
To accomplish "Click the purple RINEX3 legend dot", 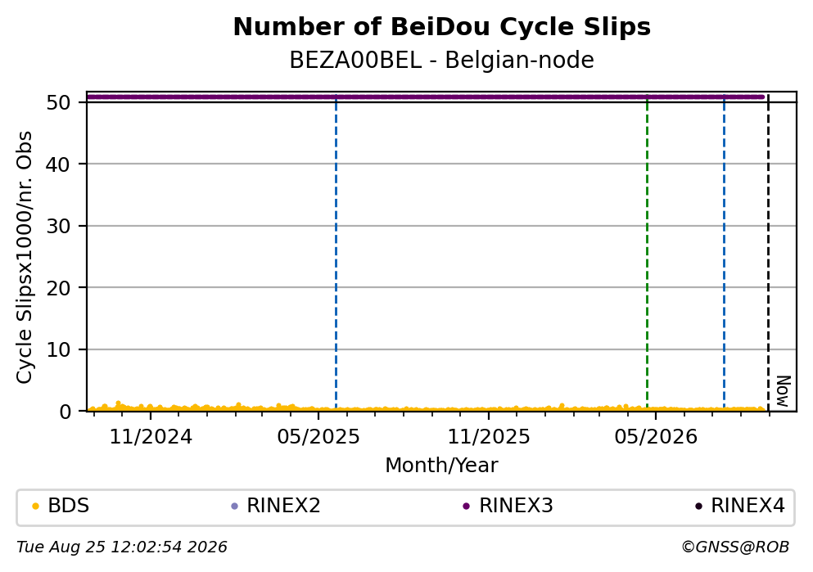I will 466,507.
